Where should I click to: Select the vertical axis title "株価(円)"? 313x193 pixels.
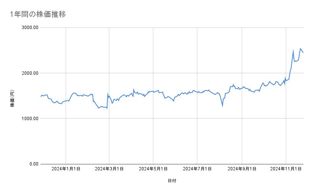click(x=13, y=96)
